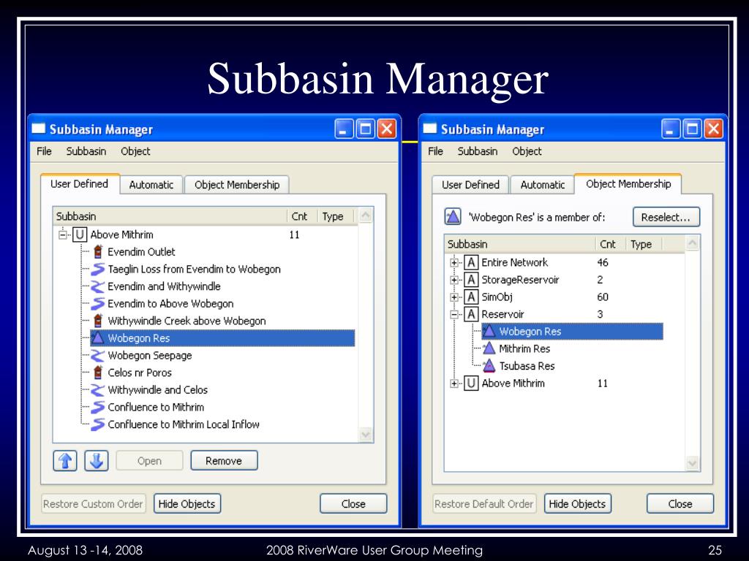Click Subbasin column header above the Evendim Outlet tree
Screen dimensions: 749x561
pos(170,216)
